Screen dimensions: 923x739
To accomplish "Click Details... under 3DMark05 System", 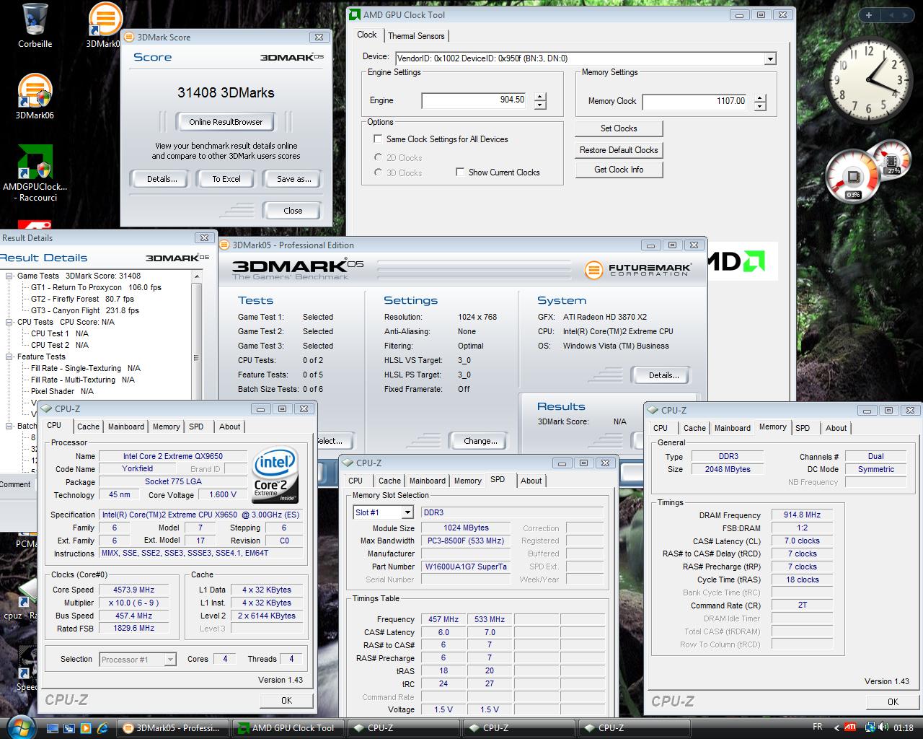I will click(663, 375).
